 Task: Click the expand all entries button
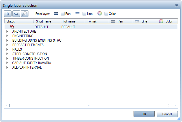click(x=8, y=13)
